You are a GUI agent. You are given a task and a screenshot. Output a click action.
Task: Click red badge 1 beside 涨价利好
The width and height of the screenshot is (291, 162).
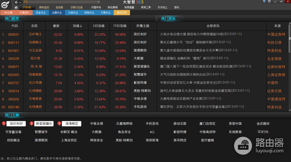point(4,124)
